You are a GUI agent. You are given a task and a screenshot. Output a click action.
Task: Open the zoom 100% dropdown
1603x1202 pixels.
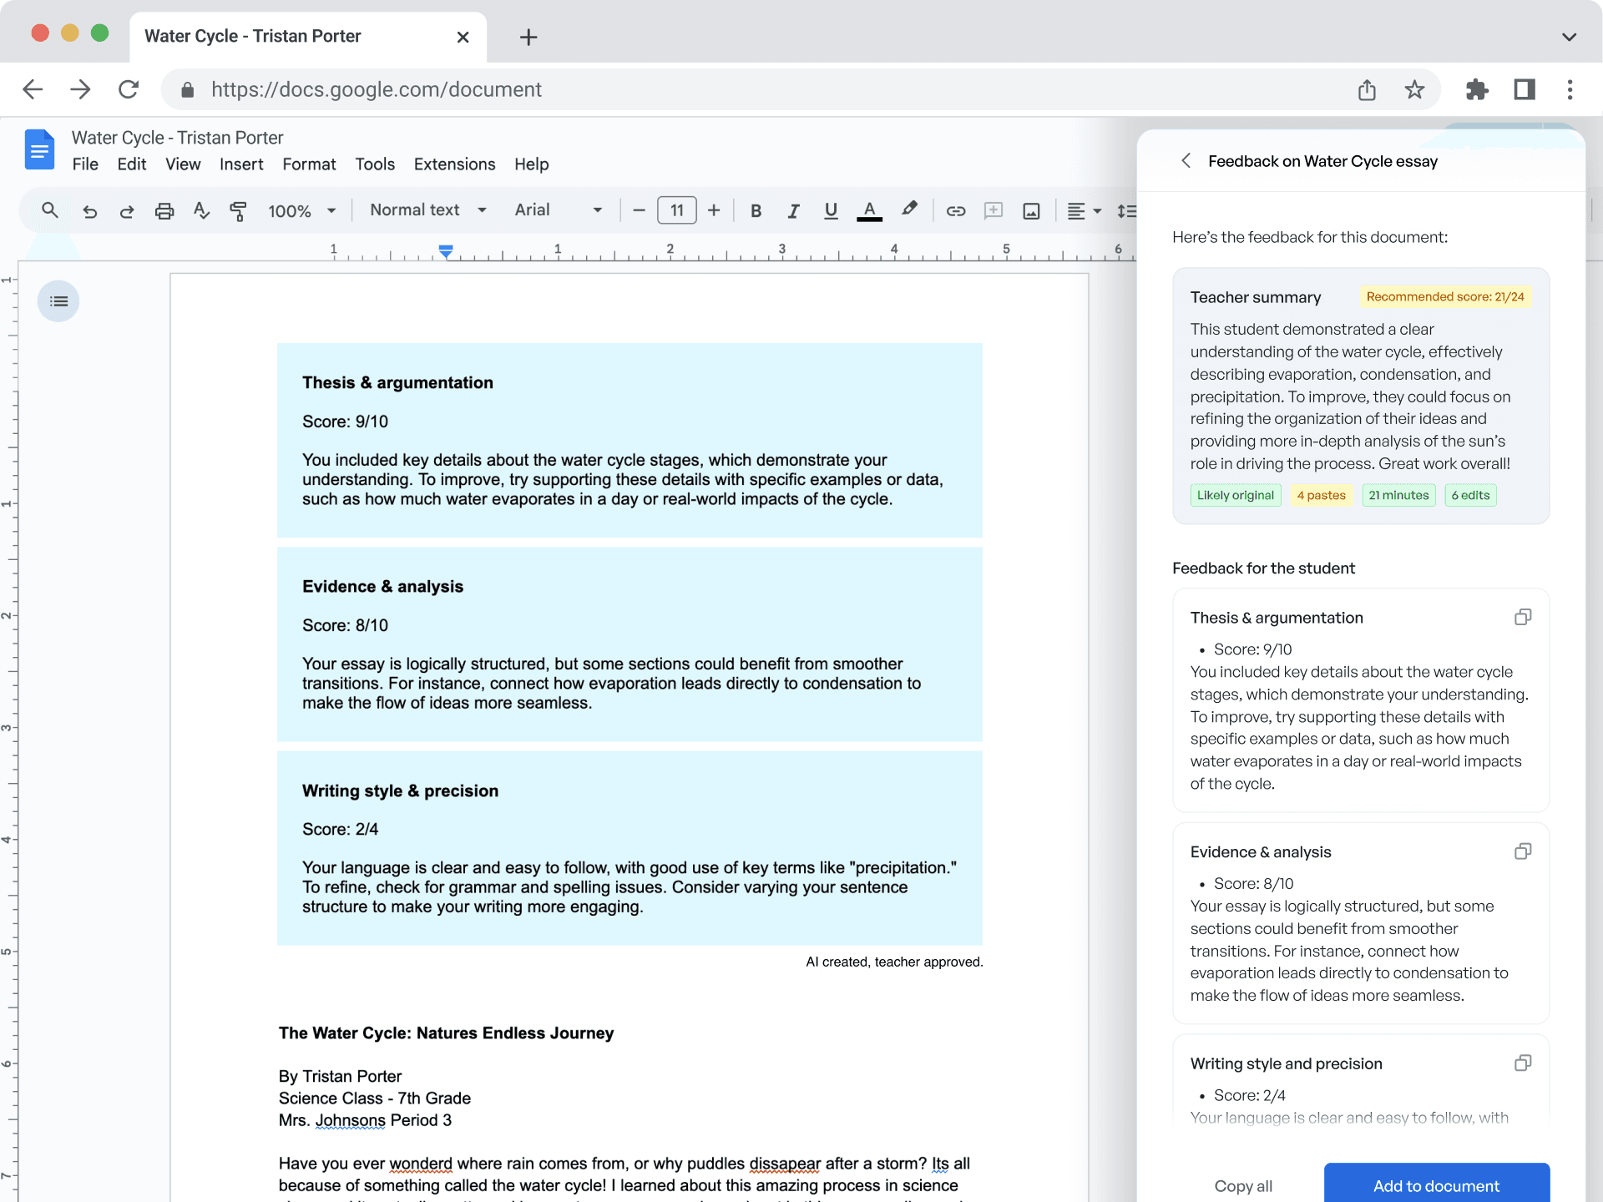[301, 211]
